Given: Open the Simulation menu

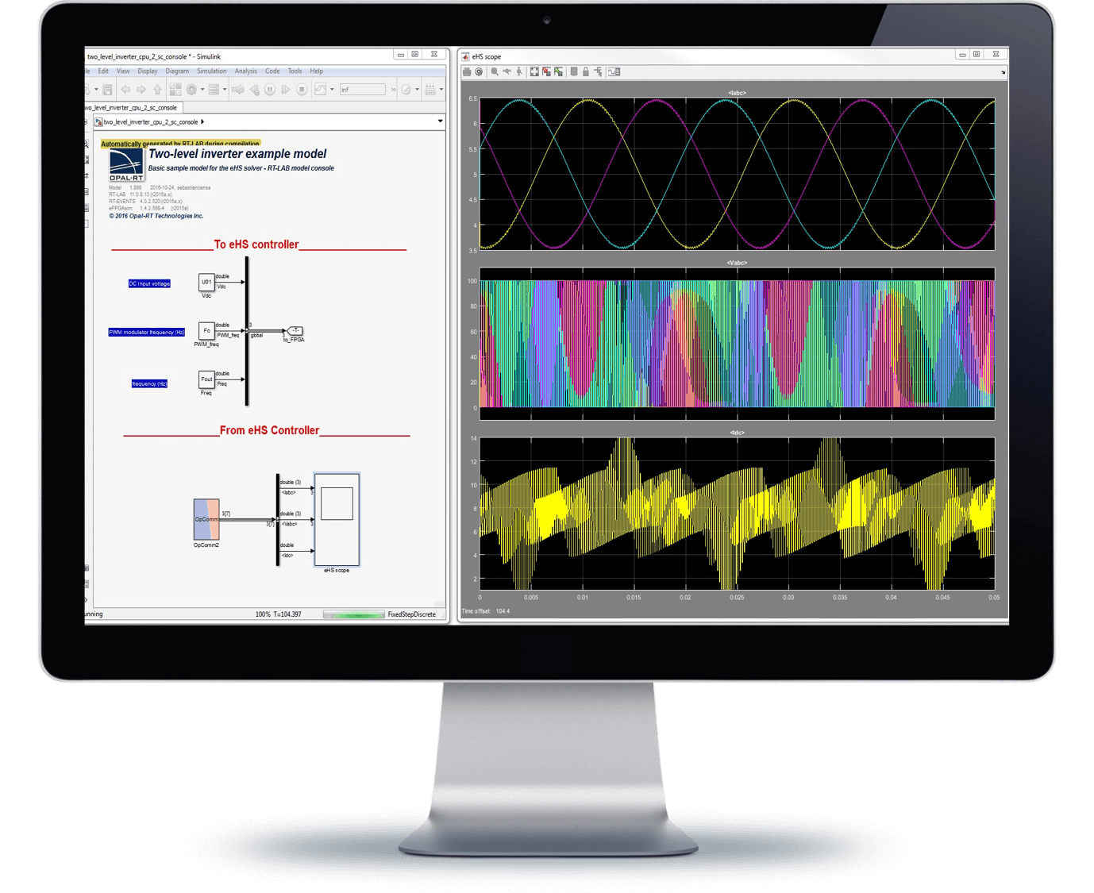Looking at the screenshot, I should [x=212, y=71].
